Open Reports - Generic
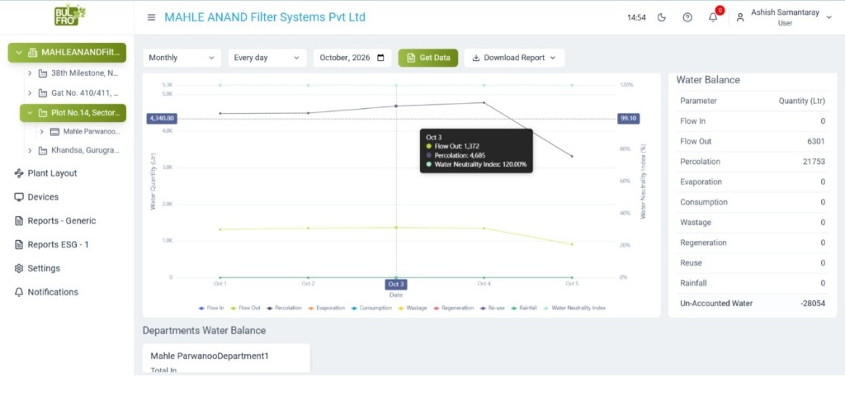 (61, 220)
